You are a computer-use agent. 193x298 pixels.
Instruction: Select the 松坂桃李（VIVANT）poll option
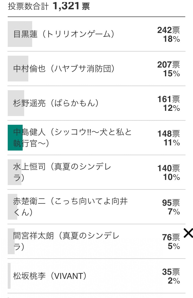coord(49,276)
